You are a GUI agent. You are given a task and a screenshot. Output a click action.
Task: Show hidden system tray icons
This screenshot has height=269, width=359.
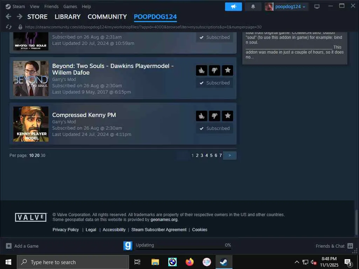[297, 262]
